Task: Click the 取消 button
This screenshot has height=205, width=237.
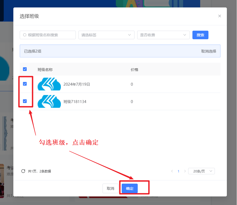Action: pos(110,188)
